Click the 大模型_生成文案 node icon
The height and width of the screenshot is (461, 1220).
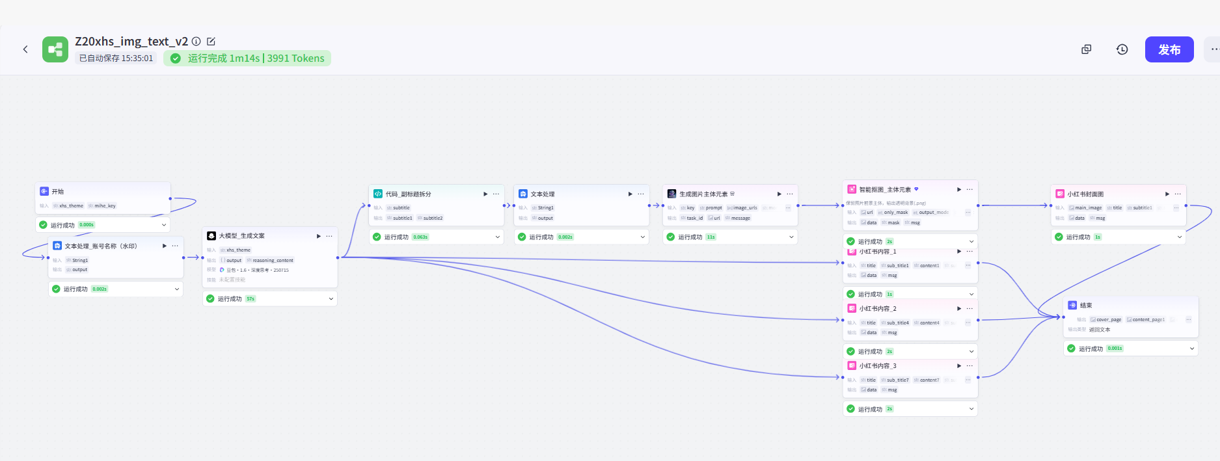pyautogui.click(x=211, y=235)
